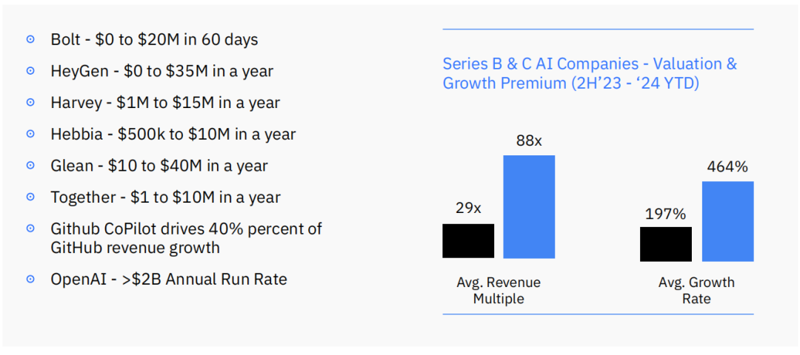This screenshot has height=355, width=800.
Task: Click the 88x data label
Action: tap(529, 141)
